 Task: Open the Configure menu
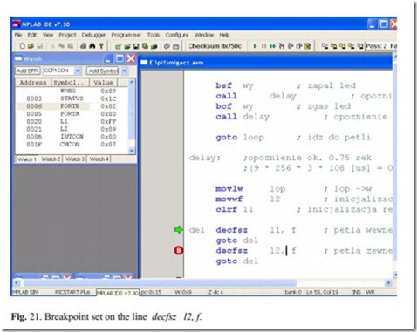[x=177, y=35]
